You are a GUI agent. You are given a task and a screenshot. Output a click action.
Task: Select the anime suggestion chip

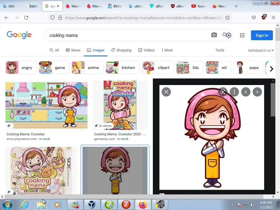(x=87, y=68)
